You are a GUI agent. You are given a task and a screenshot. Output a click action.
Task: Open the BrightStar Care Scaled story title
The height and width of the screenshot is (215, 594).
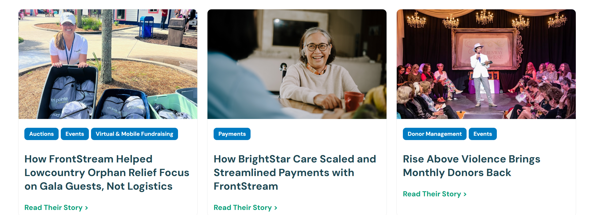coord(295,173)
